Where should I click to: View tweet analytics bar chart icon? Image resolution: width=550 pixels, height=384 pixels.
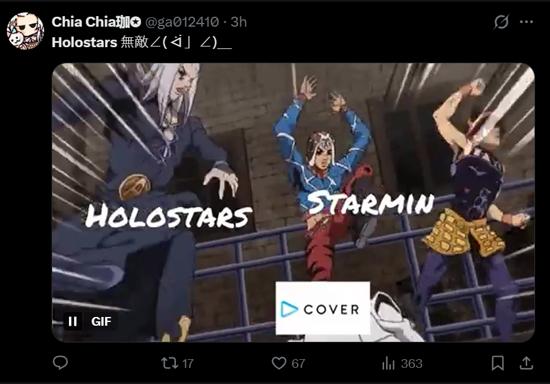(x=388, y=364)
